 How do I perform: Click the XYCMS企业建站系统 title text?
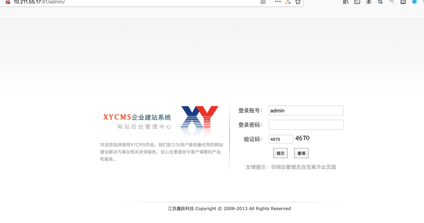coord(137,117)
